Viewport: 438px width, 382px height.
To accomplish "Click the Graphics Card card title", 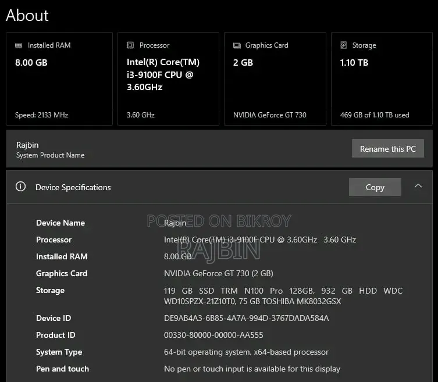I will (266, 45).
